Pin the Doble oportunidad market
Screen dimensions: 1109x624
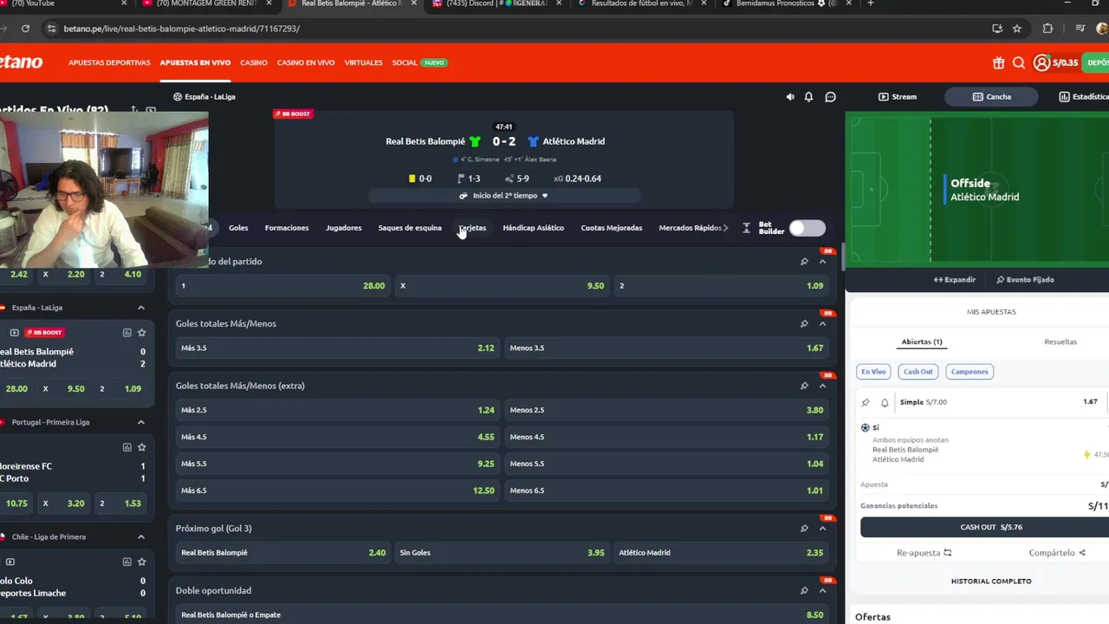pyautogui.click(x=804, y=590)
